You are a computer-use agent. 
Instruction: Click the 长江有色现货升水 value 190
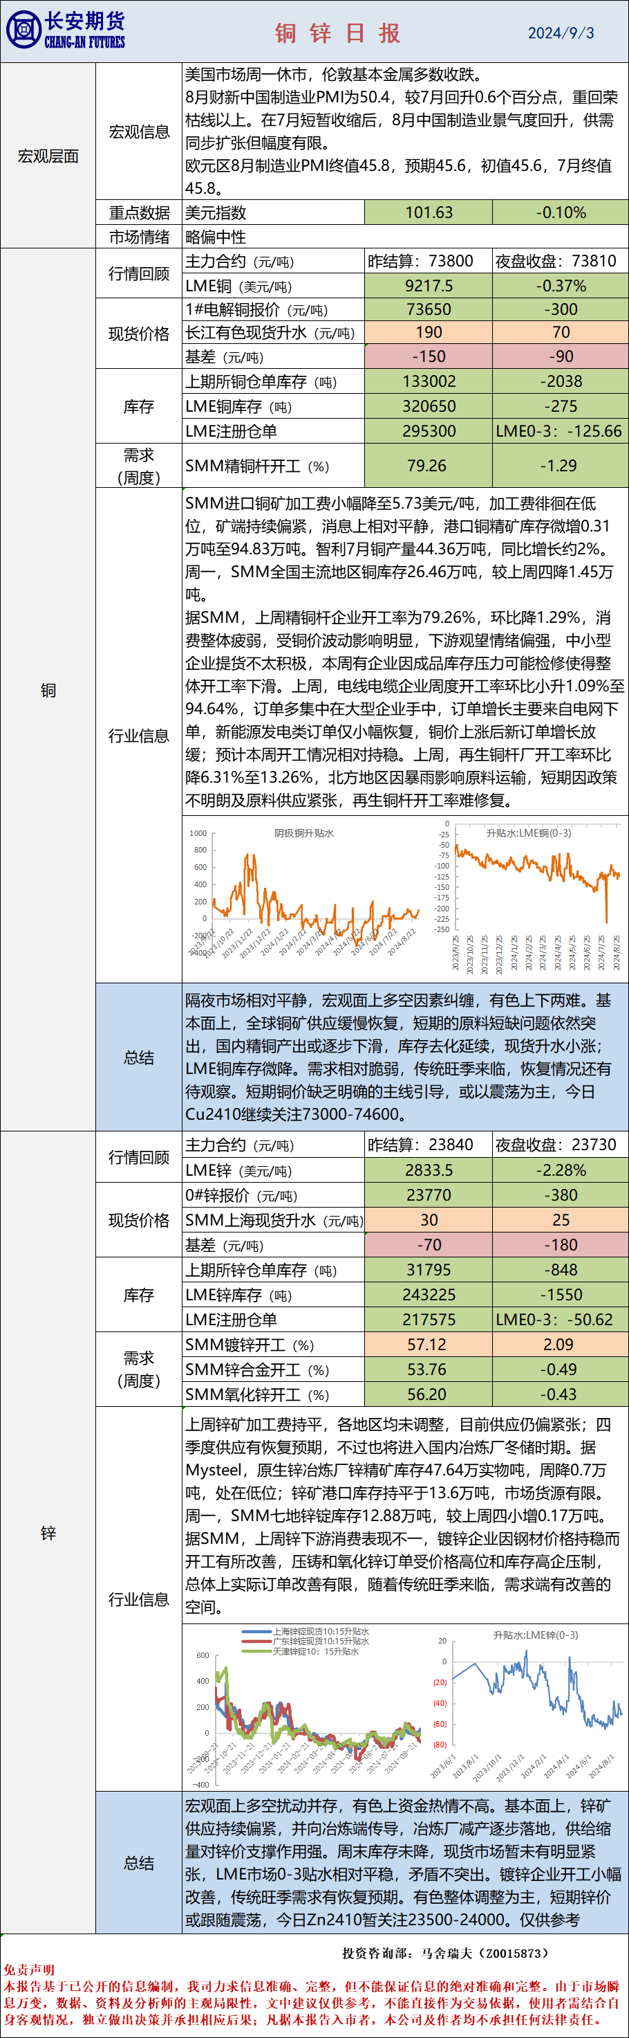pos(429,332)
